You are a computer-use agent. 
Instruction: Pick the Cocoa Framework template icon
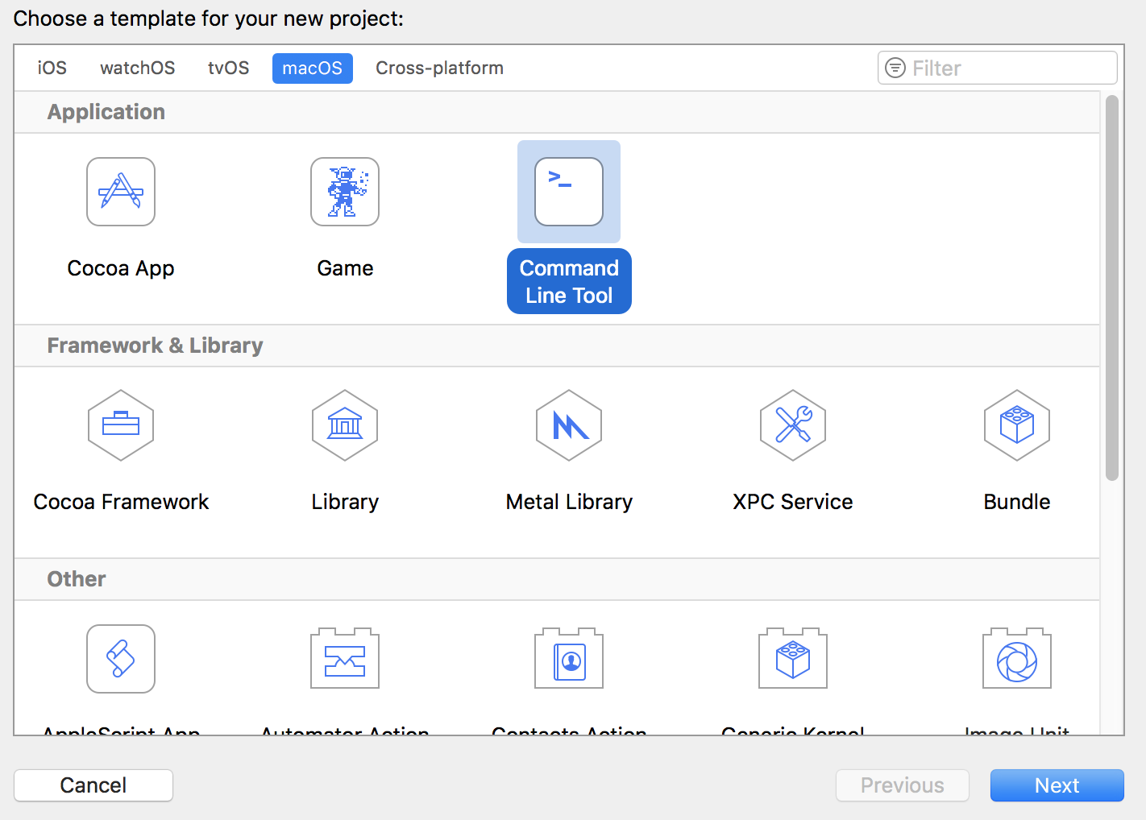coord(121,425)
